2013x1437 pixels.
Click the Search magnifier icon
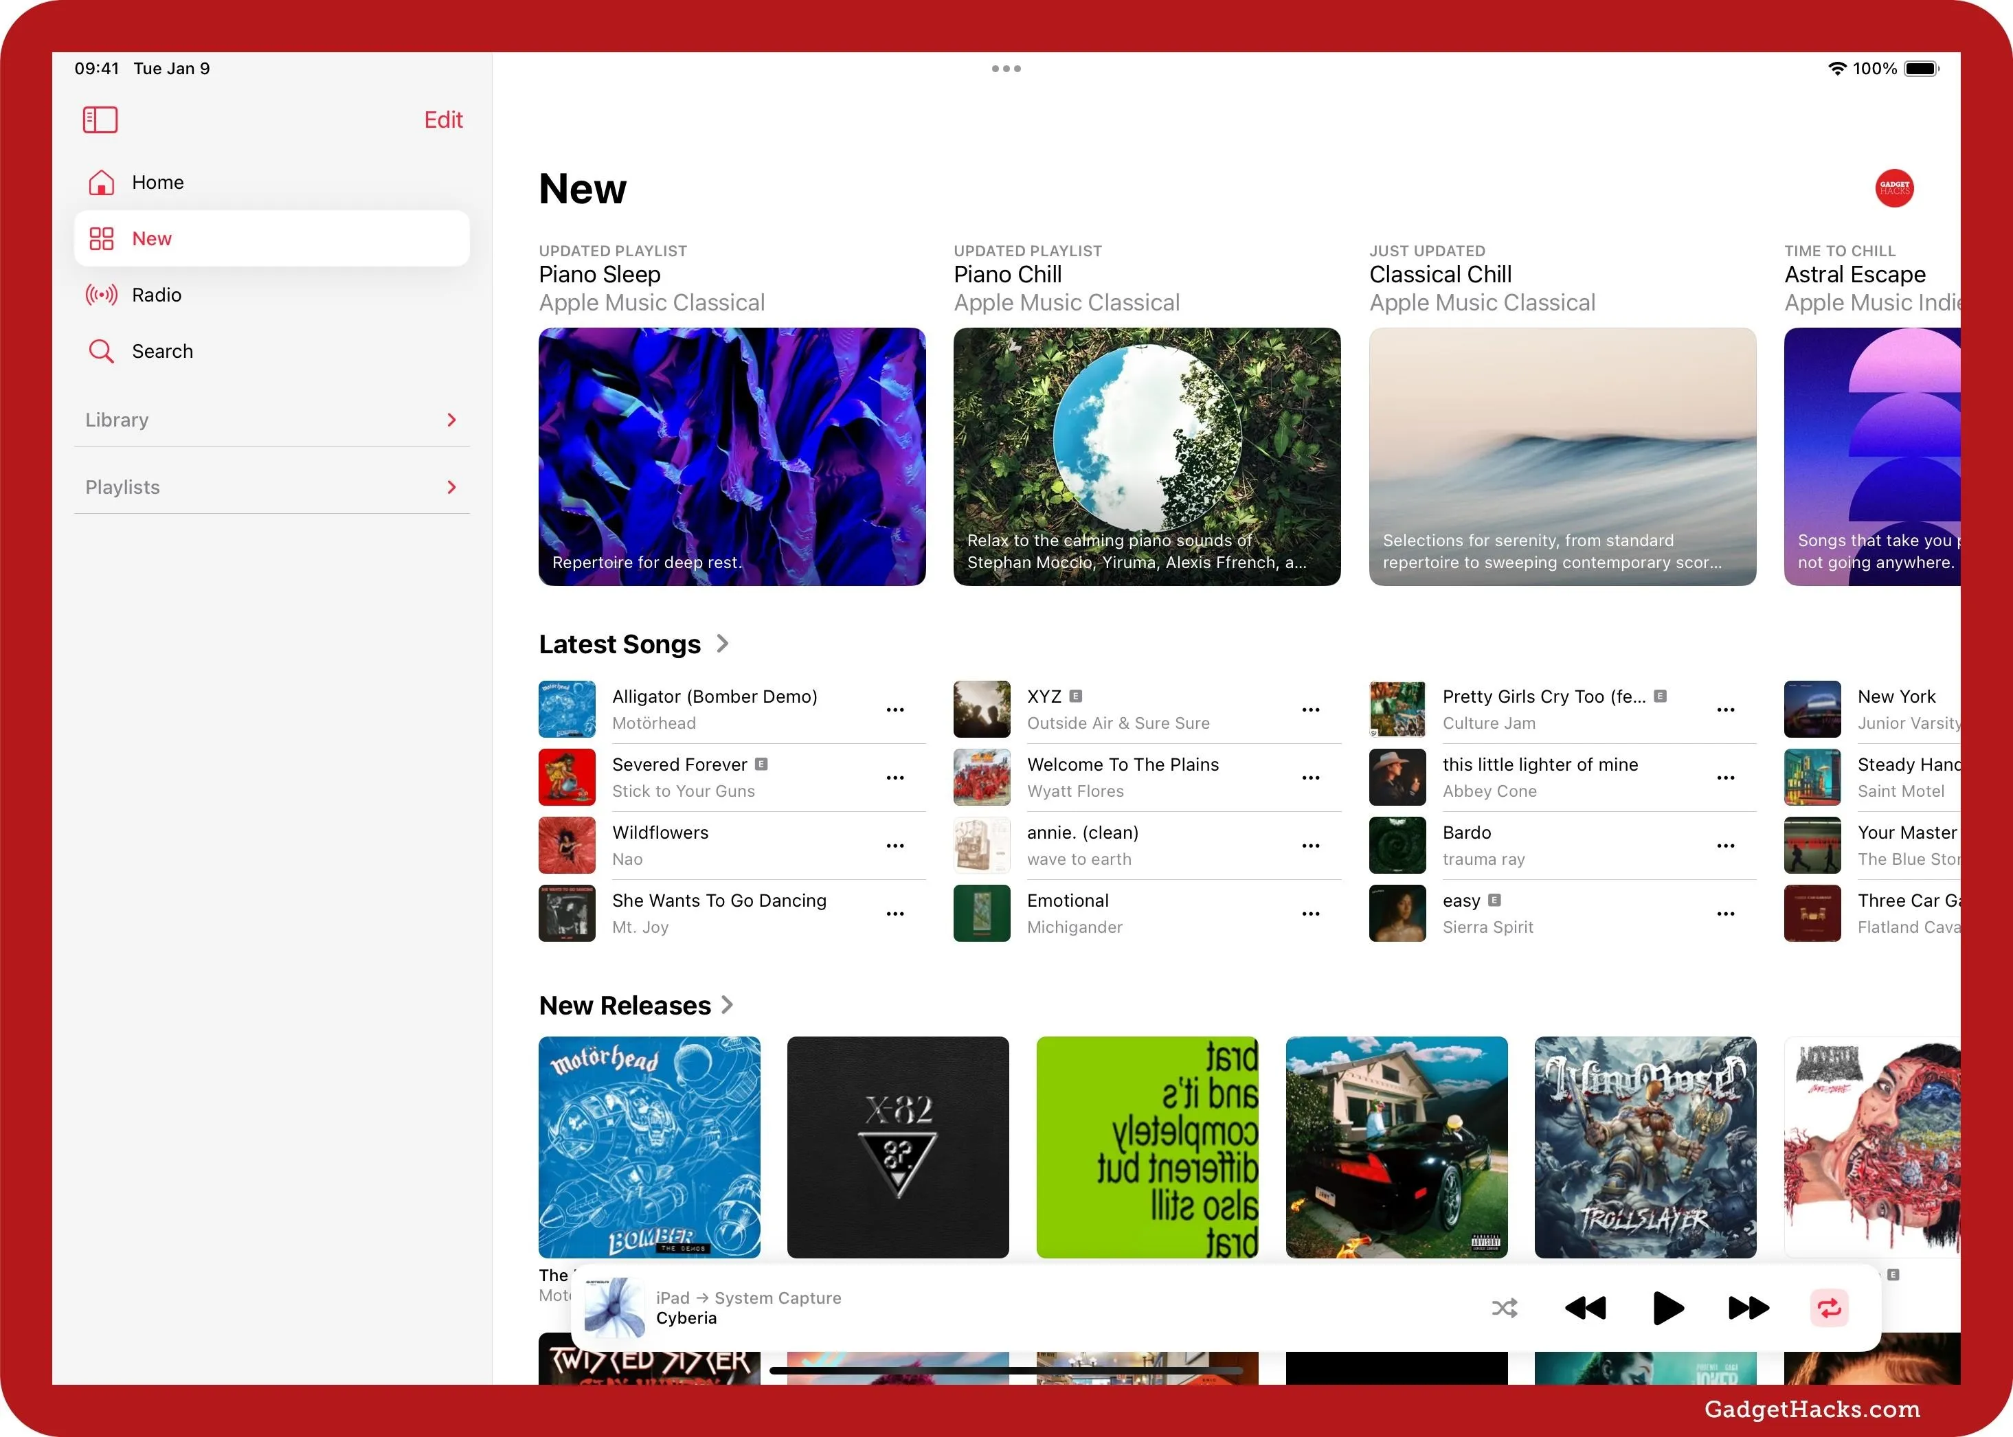[101, 351]
